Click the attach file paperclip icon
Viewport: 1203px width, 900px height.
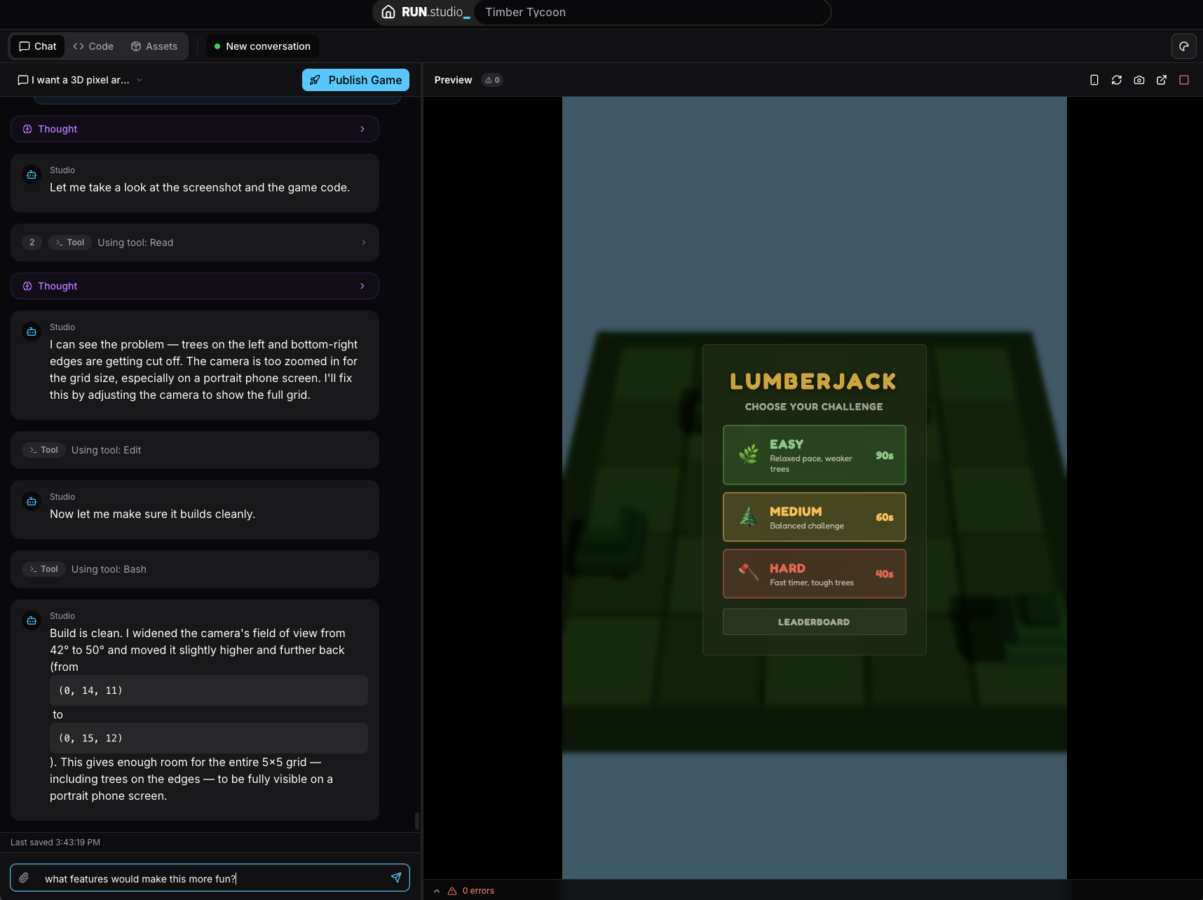coord(24,878)
